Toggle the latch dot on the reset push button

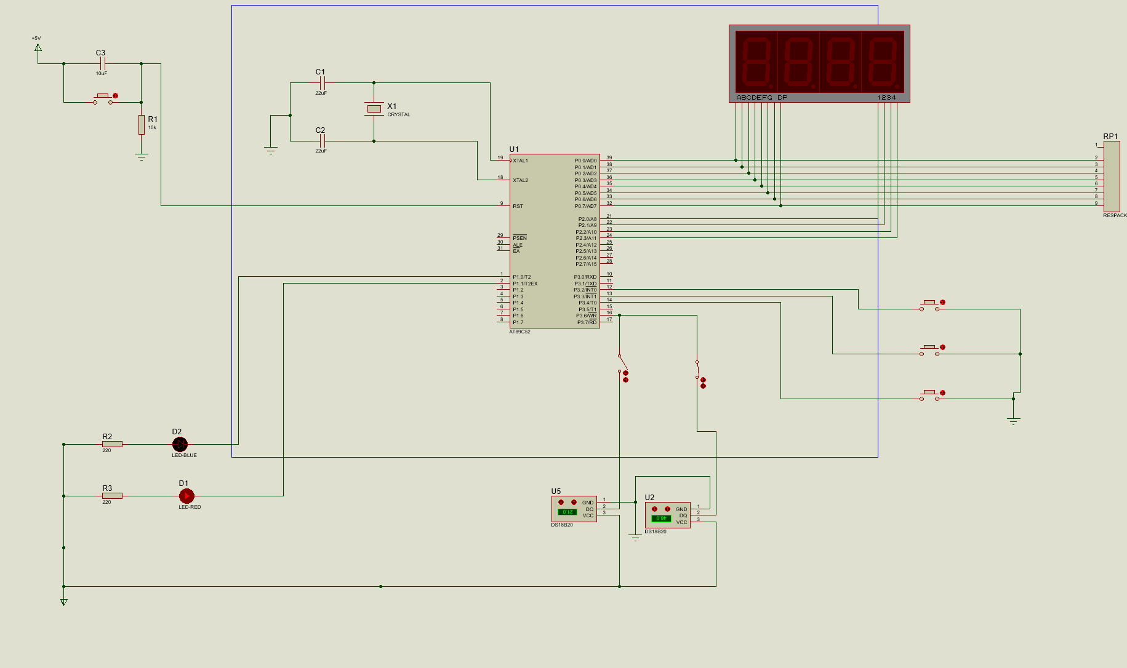[x=115, y=96]
